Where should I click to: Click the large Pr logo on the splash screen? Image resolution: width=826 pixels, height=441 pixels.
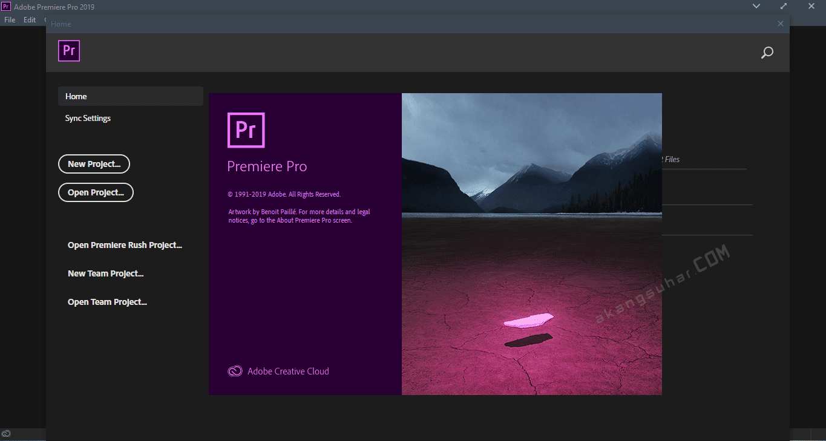pyautogui.click(x=246, y=130)
